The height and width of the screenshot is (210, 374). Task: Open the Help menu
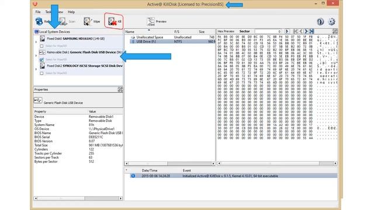pos(71,12)
